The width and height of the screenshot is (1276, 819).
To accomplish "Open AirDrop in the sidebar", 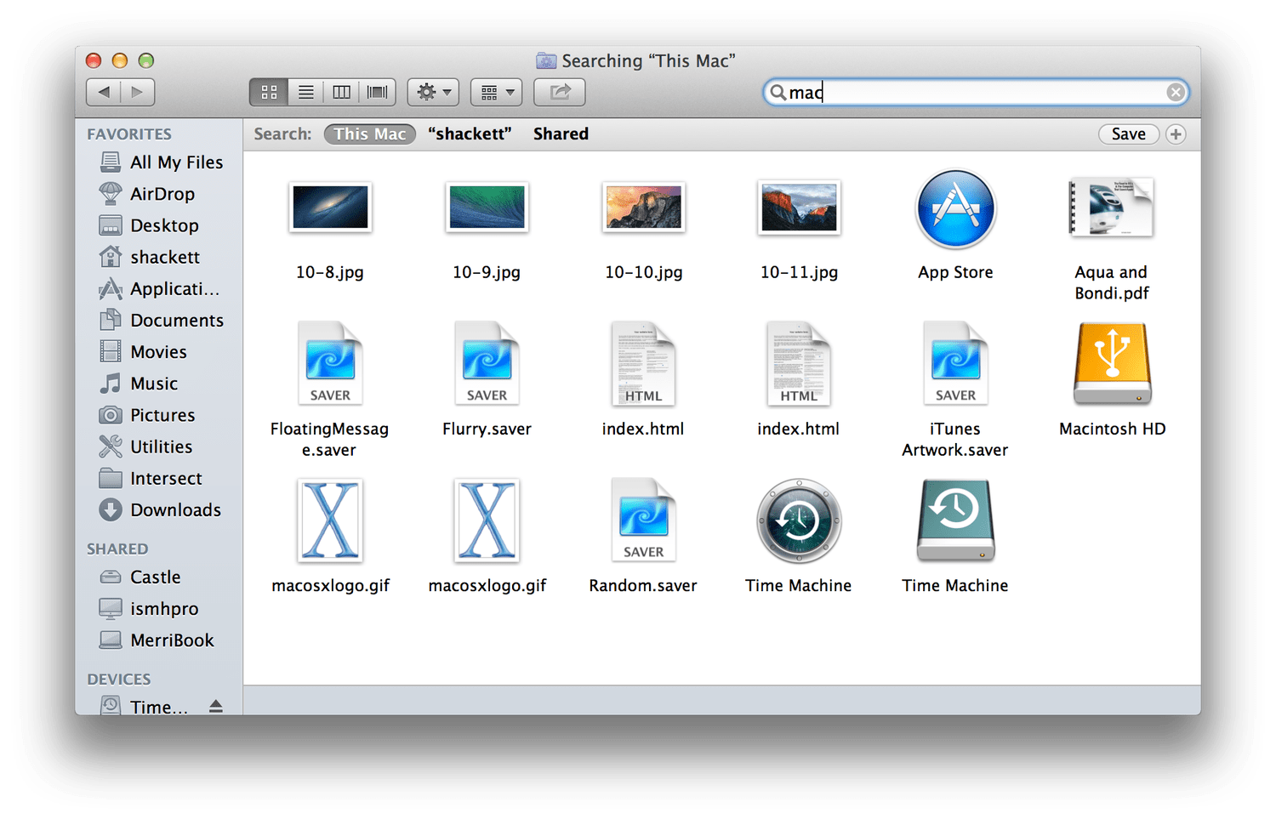I will click(162, 194).
